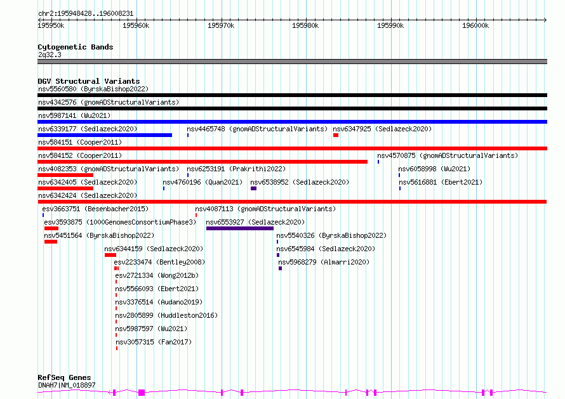565x399 pixels.
Task: Click the purple bar under nsv6553927
Action: (x=240, y=228)
